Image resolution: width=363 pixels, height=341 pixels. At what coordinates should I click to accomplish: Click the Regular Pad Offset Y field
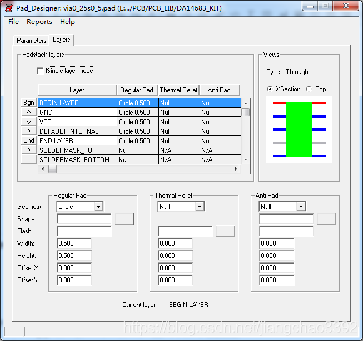(74, 280)
